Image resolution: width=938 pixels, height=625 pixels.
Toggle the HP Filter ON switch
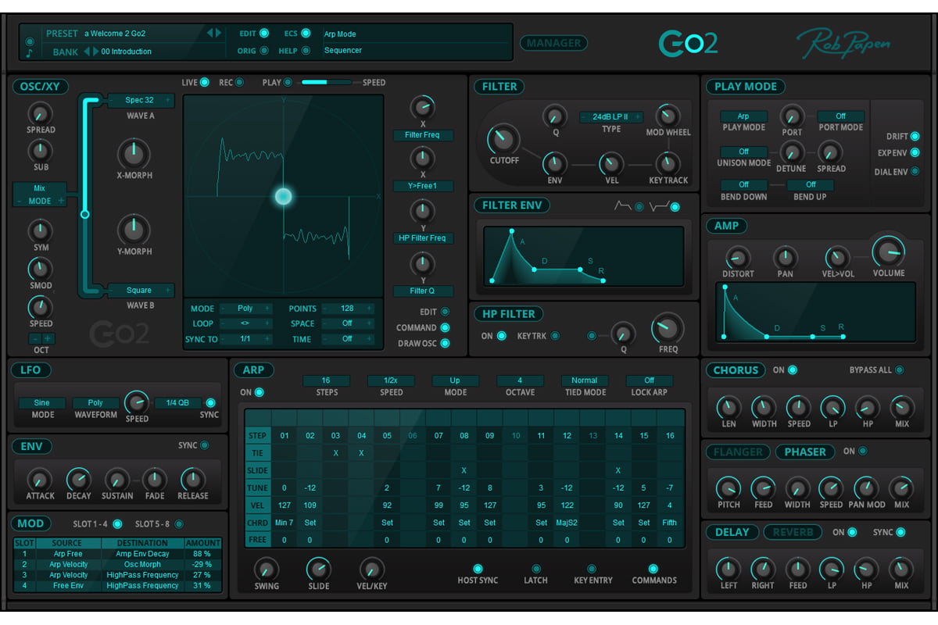(501, 336)
